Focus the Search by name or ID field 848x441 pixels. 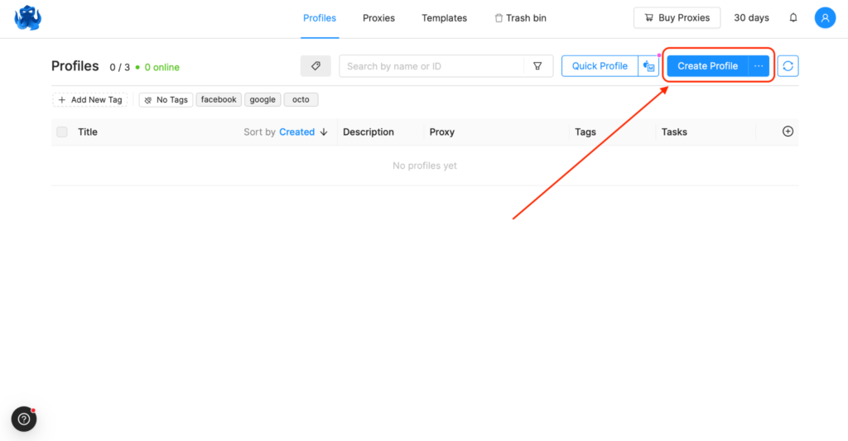coord(432,66)
